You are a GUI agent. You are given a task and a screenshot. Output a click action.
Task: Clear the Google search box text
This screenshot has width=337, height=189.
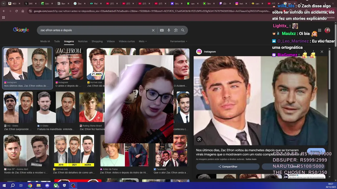(x=153, y=30)
